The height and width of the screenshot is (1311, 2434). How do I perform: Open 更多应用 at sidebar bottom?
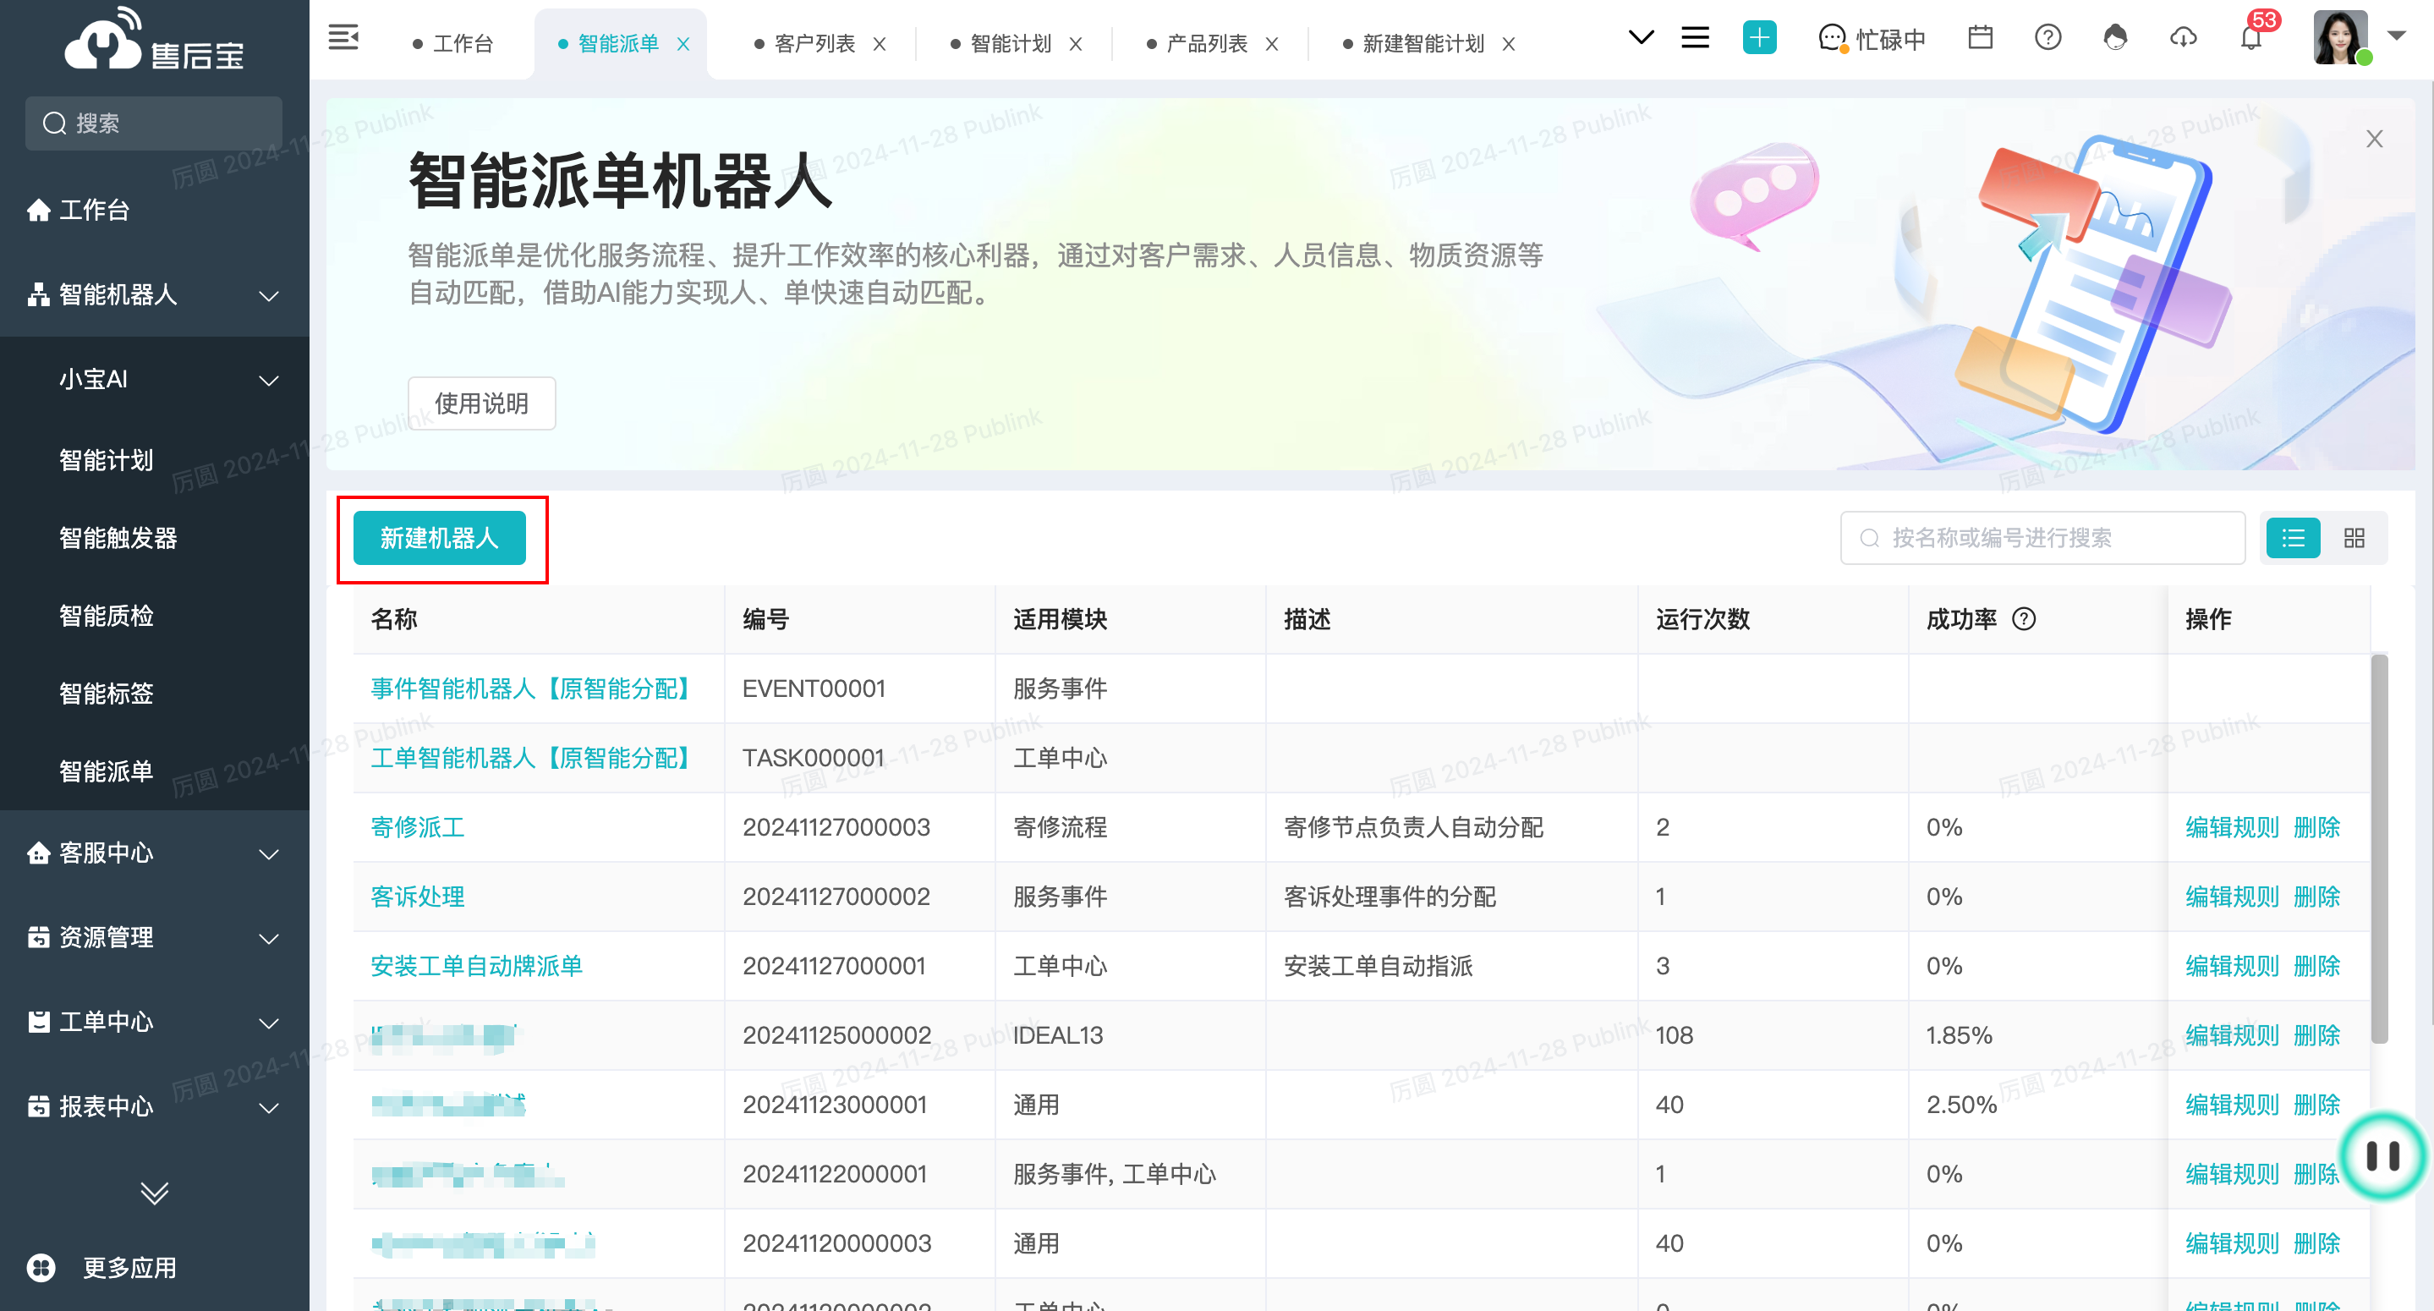[101, 1269]
